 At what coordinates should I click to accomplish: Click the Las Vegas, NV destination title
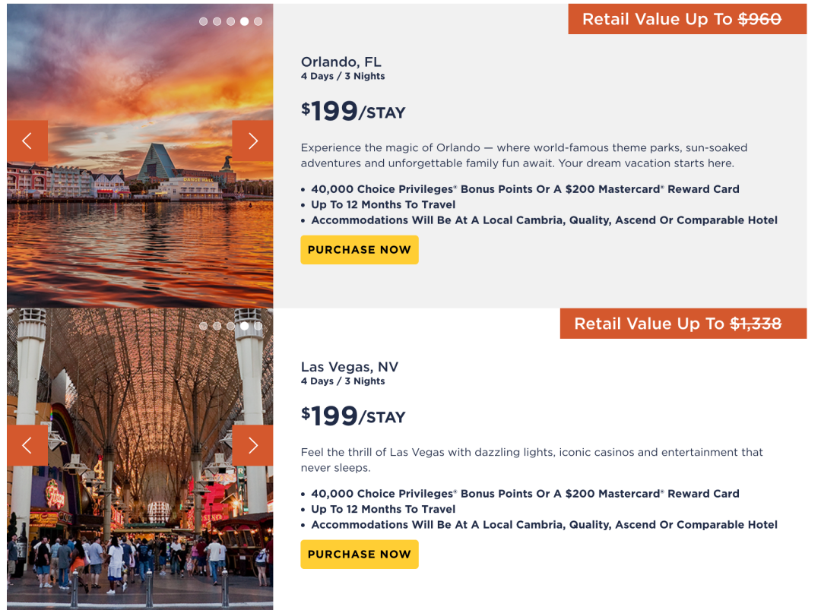tap(349, 366)
